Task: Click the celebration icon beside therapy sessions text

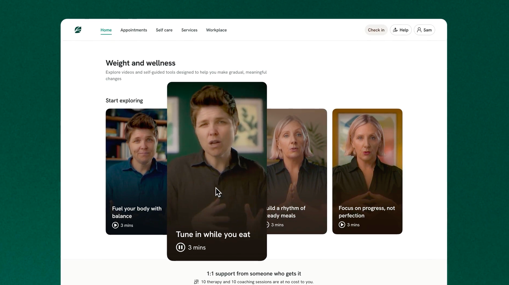Action: [196, 281]
